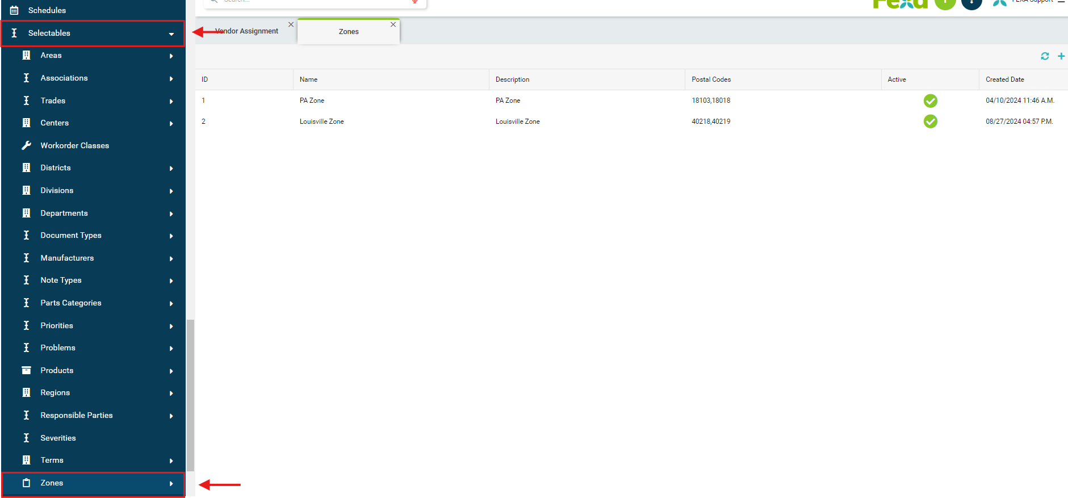This screenshot has width=1068, height=498.
Task: Click the Areas building icon
Action: [x=26, y=55]
